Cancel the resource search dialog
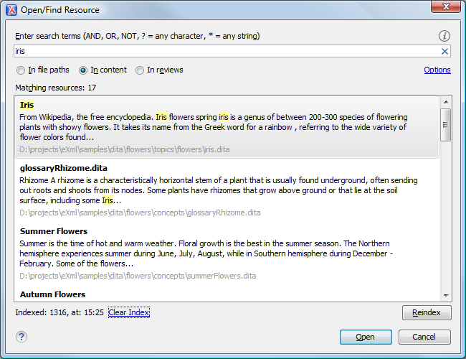466x359 pixels. (424, 337)
